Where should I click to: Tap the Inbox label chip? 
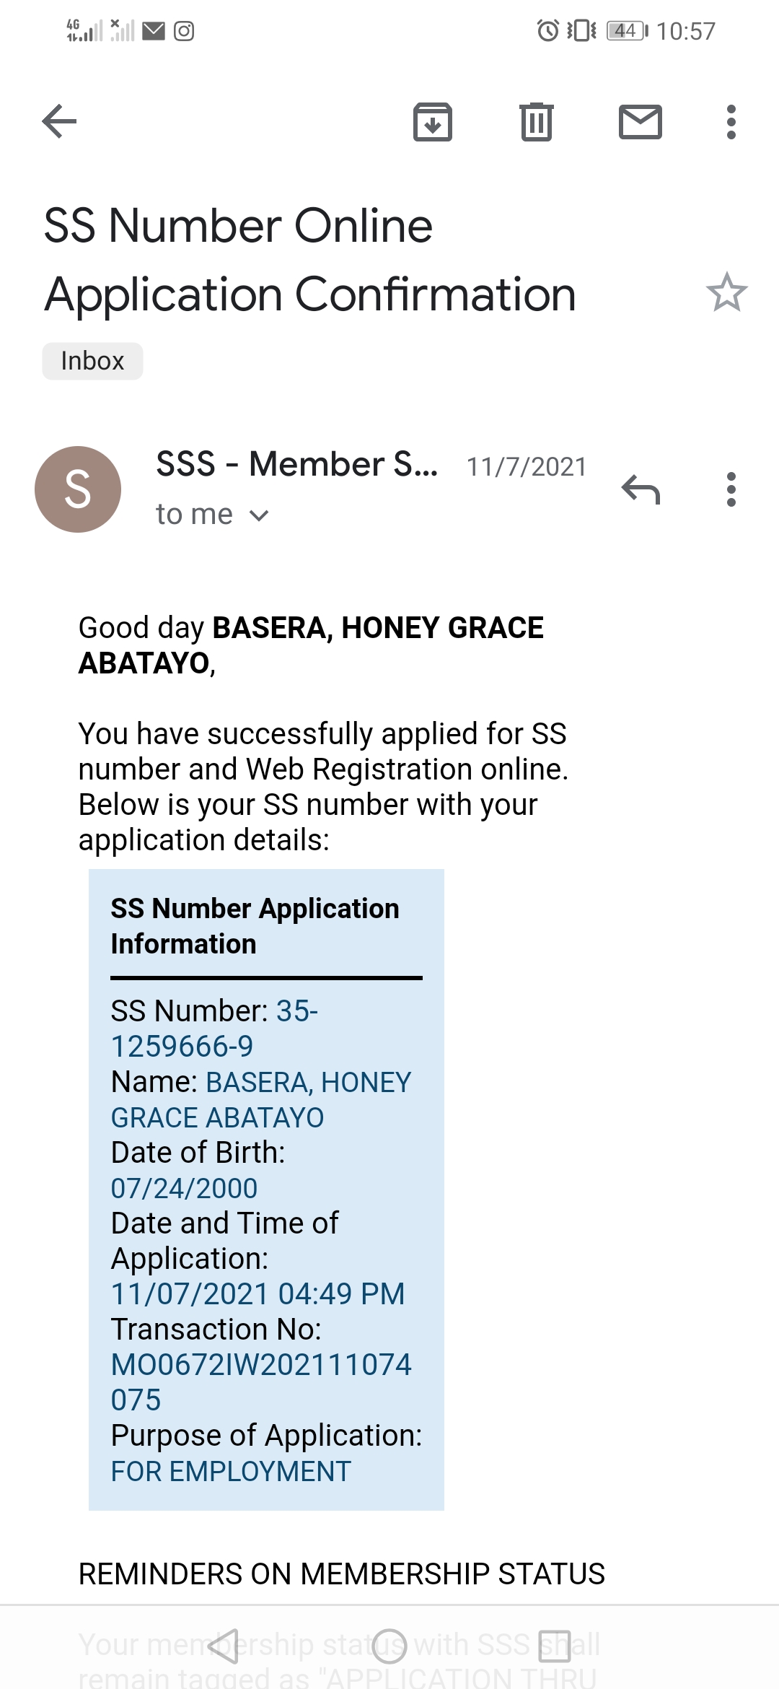coord(92,361)
